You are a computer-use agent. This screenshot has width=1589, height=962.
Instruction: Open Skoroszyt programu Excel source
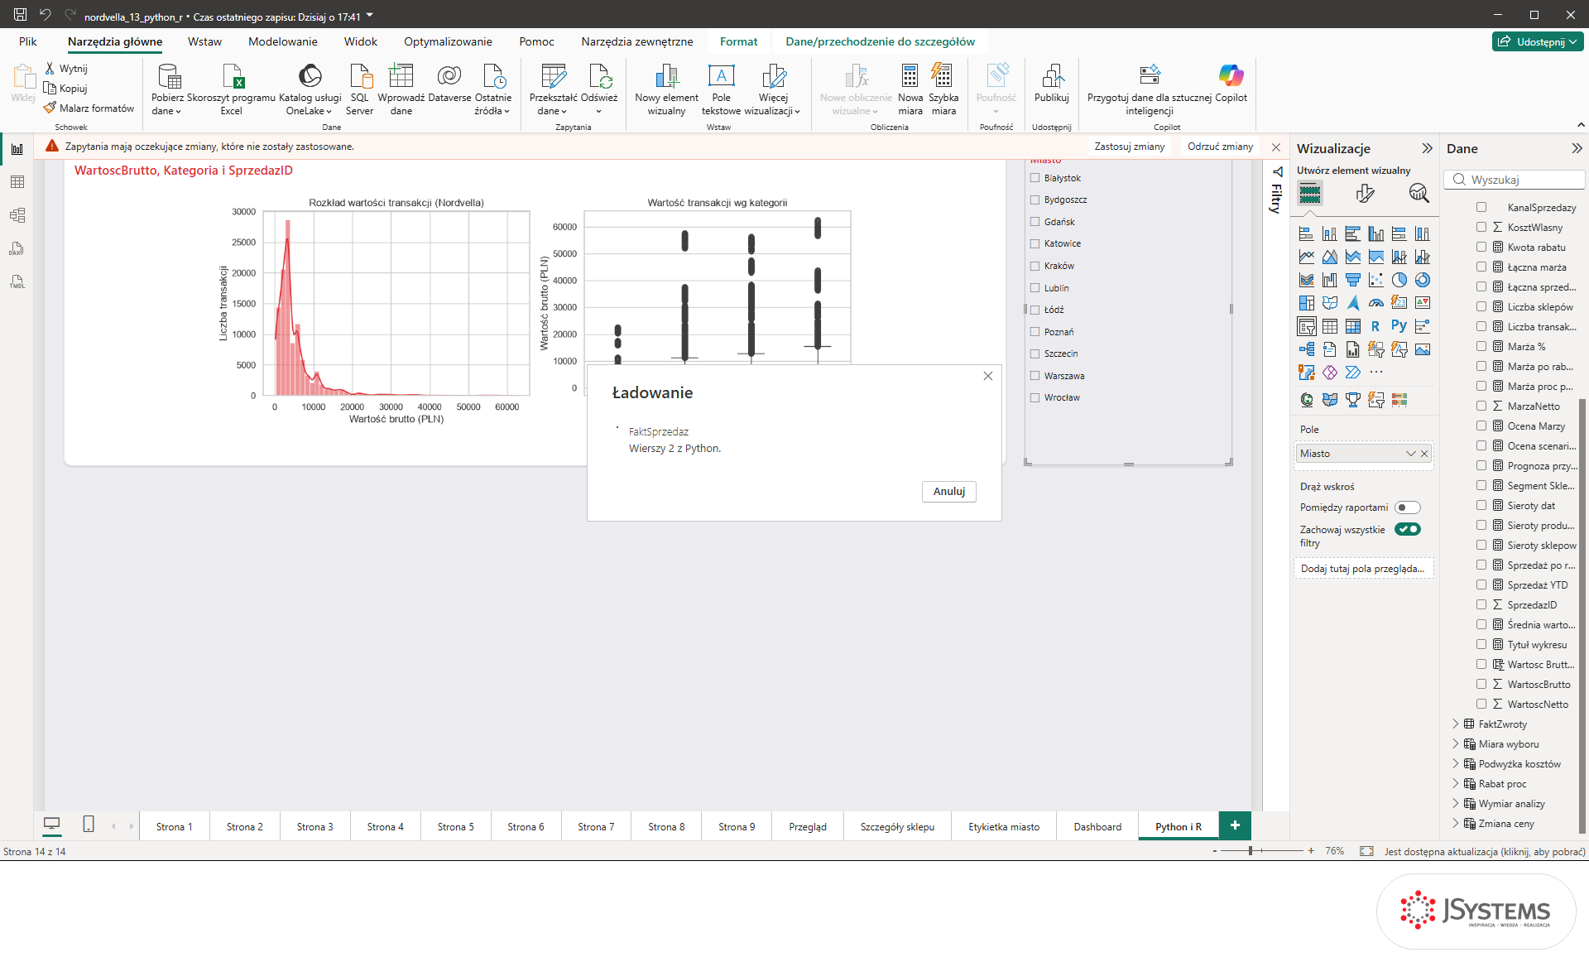(231, 89)
